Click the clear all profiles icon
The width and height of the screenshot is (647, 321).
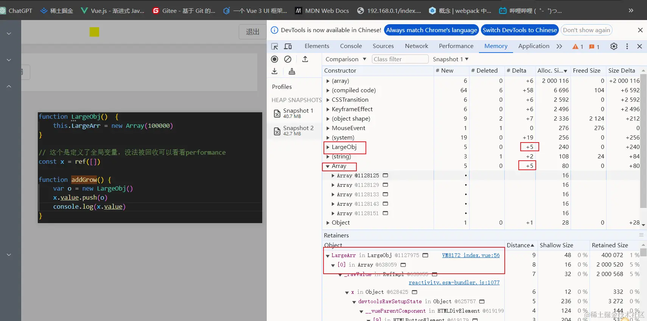(288, 59)
